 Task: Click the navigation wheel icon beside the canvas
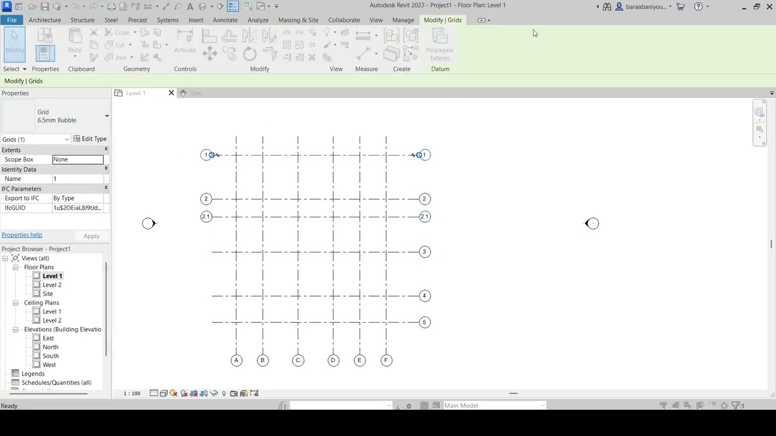click(759, 112)
